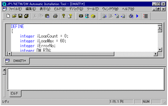Restore the inner document window

(x=158, y=9)
